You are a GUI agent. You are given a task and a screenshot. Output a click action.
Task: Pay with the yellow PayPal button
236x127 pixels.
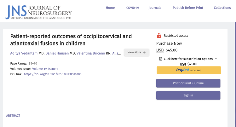coord(188,70)
